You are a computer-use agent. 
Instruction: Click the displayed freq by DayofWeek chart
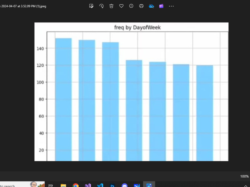pos(131,92)
